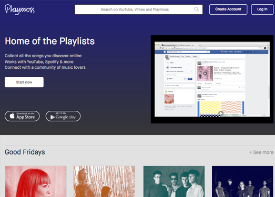Open the Create Account button
The image size is (275, 197).
[x=228, y=9]
